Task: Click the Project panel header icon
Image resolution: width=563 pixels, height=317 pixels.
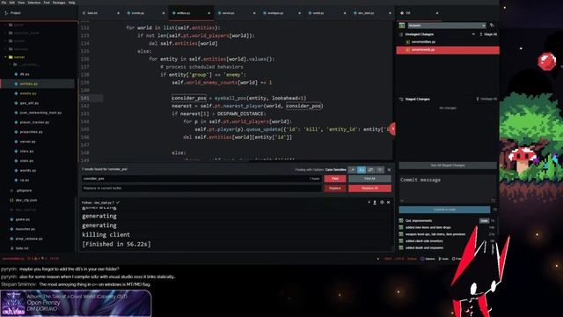Action: click(6, 13)
